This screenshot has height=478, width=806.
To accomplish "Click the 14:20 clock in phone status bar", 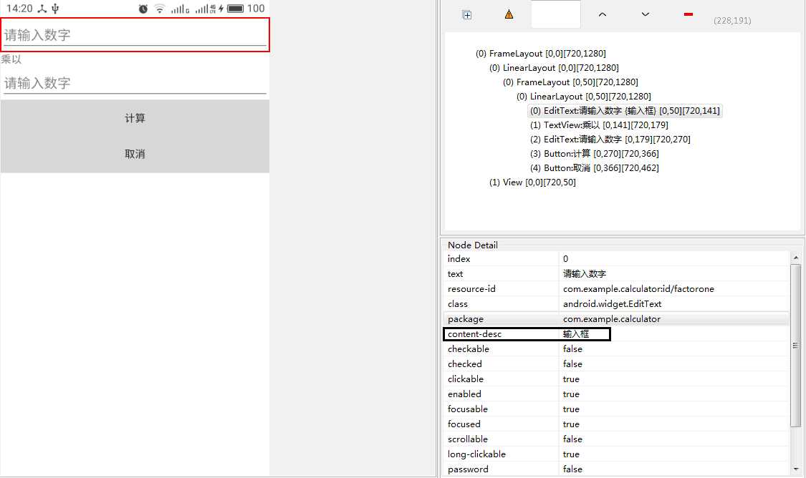I will pyautogui.click(x=19, y=9).
